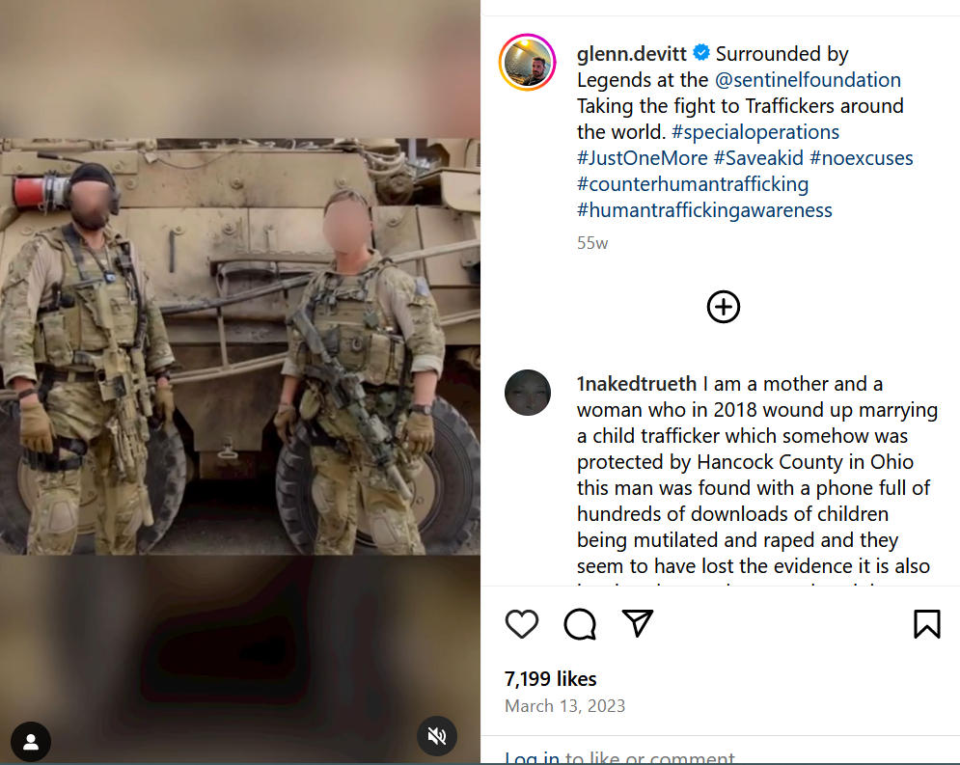
Task: Click the Log in link
Action: point(532,757)
